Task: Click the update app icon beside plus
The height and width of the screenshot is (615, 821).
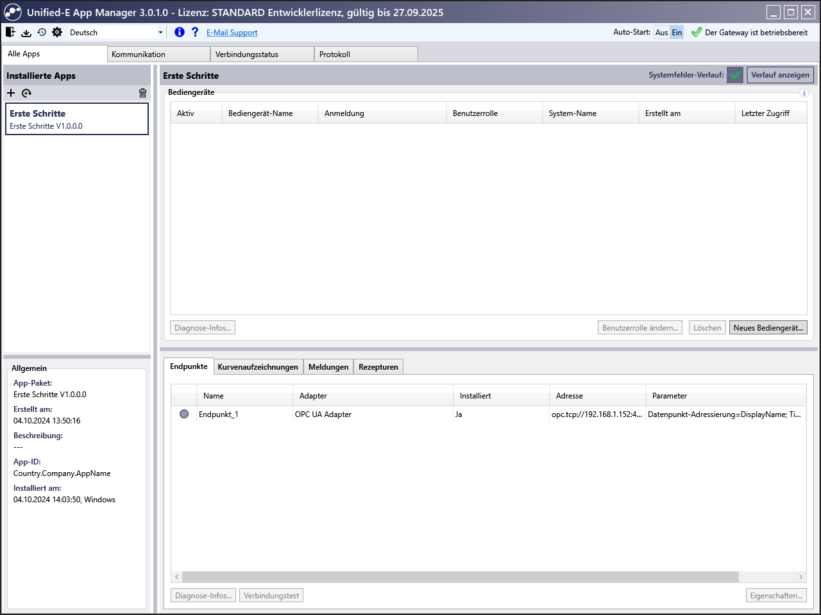Action: click(x=26, y=93)
